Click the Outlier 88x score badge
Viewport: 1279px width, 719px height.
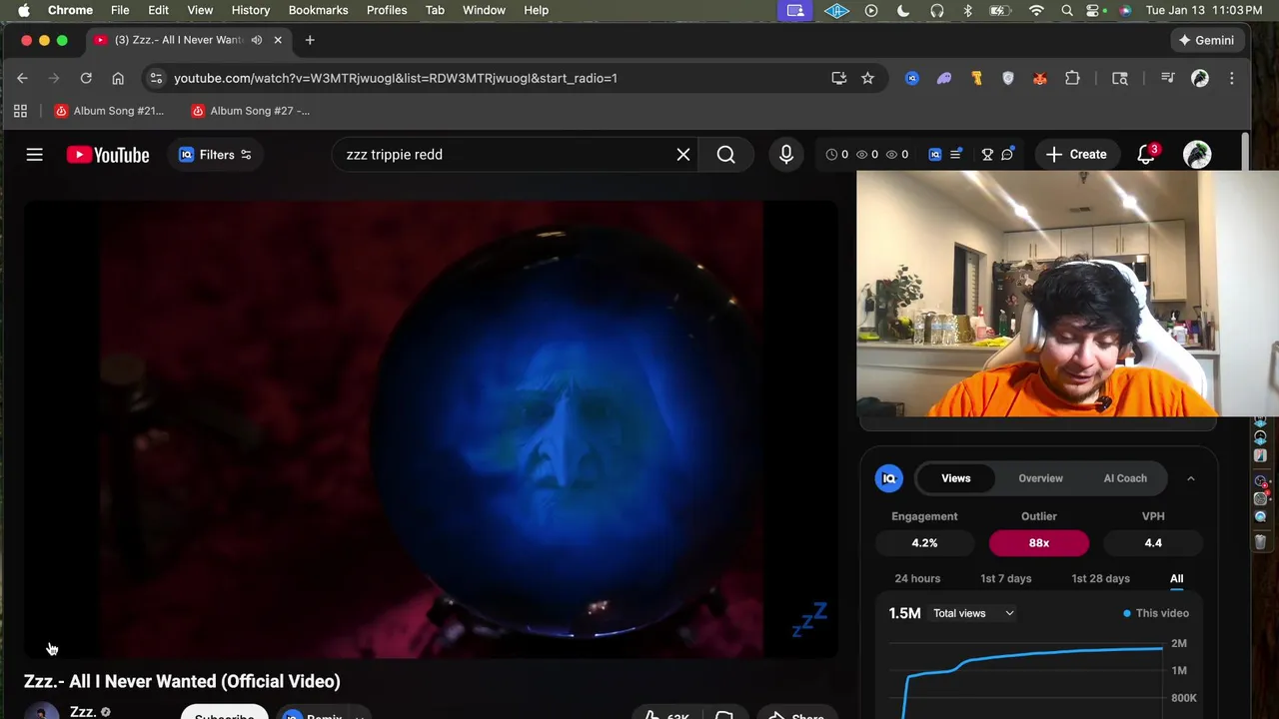(1039, 543)
